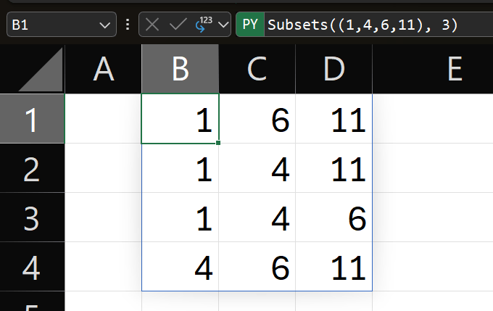This screenshot has width=493, height=311.
Task: Click the fill handle of cell B1
Action: (218, 143)
